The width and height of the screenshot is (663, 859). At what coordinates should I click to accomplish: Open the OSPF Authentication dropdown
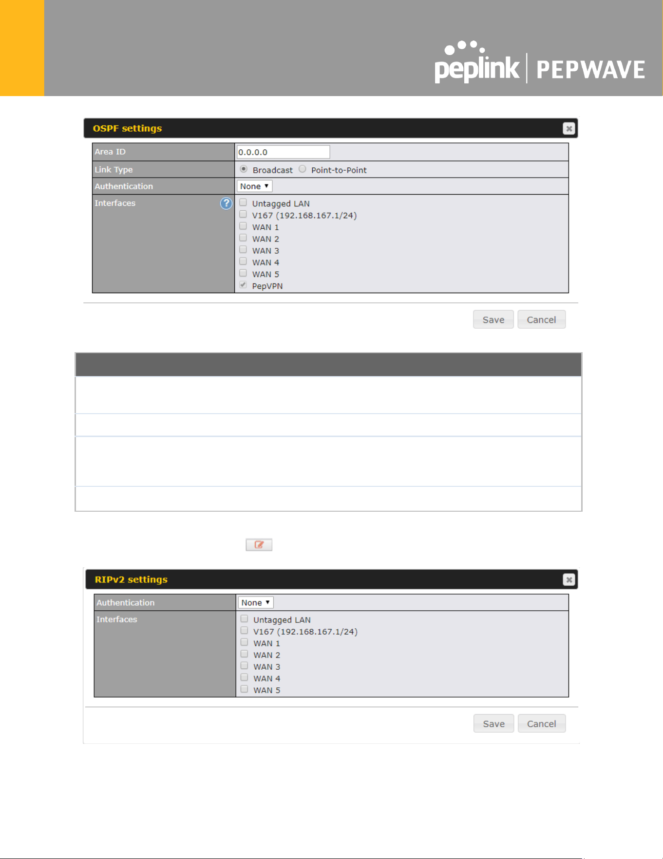(254, 186)
